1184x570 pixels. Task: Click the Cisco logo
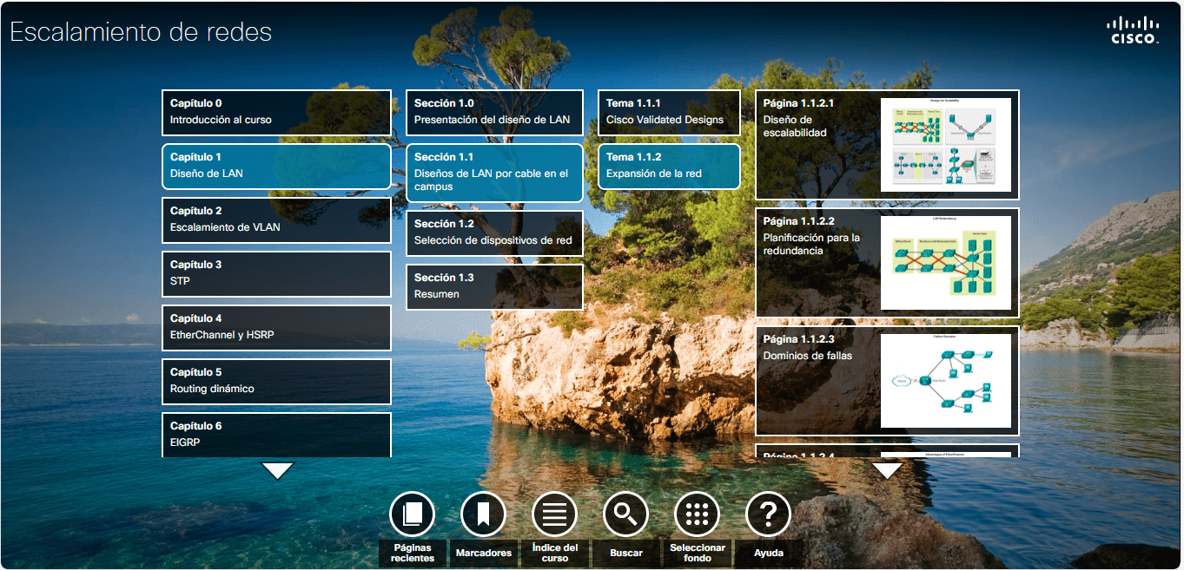point(1134,28)
